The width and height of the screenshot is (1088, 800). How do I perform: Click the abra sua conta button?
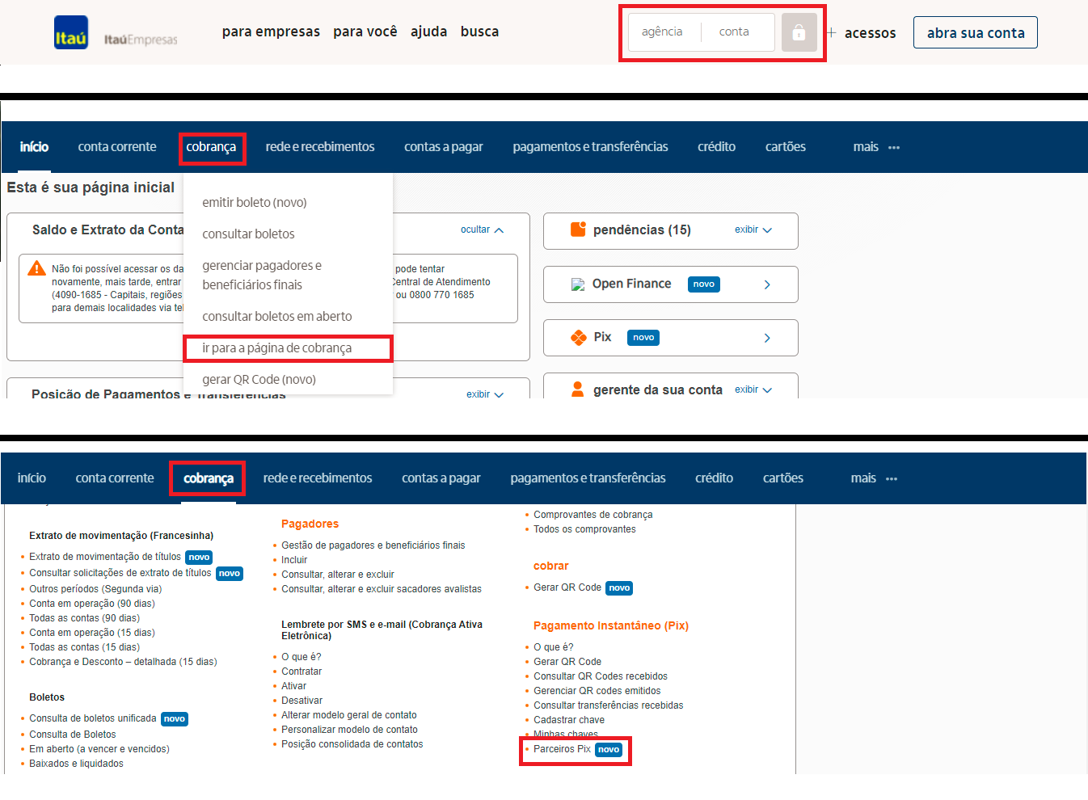tap(976, 32)
